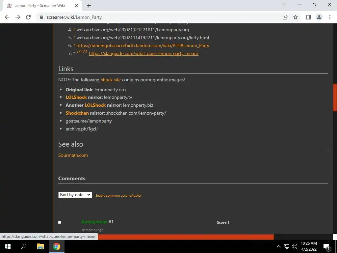Click the 7.0 backreference superscript
The height and width of the screenshot is (253, 337).
point(79,52)
